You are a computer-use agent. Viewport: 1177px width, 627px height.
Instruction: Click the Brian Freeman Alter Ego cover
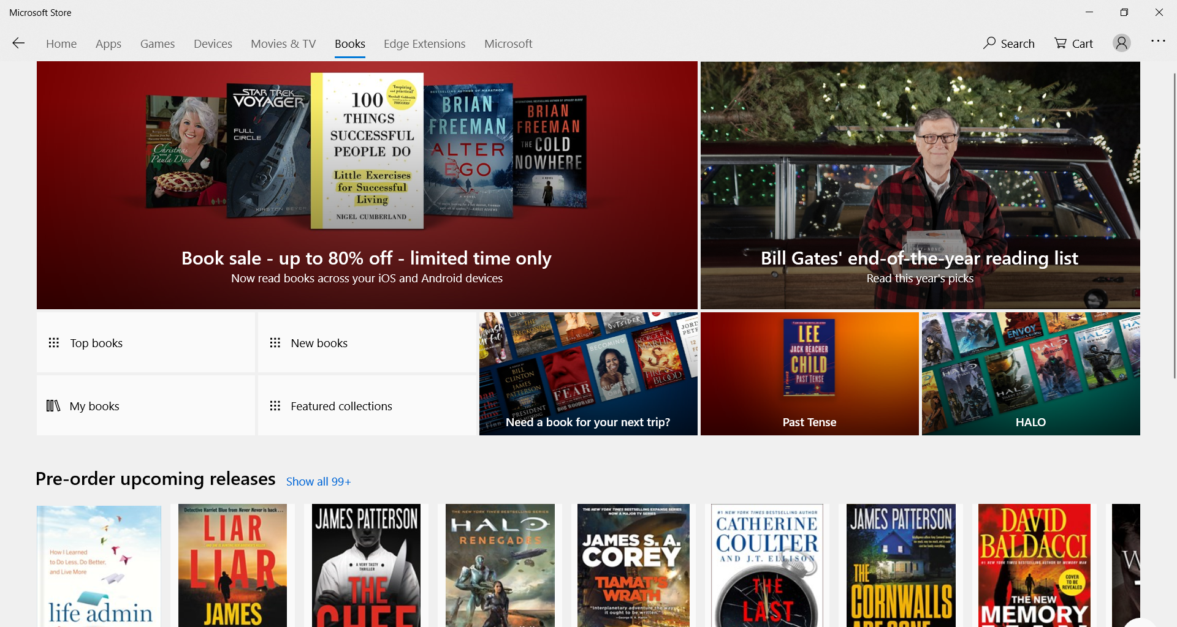468,150
